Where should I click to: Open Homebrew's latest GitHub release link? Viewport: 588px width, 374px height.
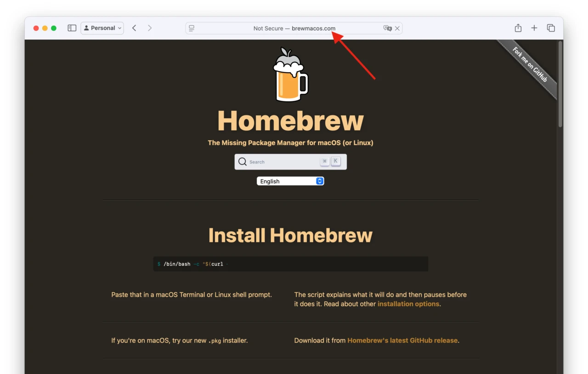pyautogui.click(x=402, y=340)
